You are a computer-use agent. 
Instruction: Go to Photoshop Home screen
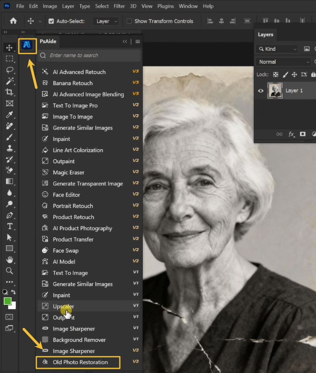[13, 21]
